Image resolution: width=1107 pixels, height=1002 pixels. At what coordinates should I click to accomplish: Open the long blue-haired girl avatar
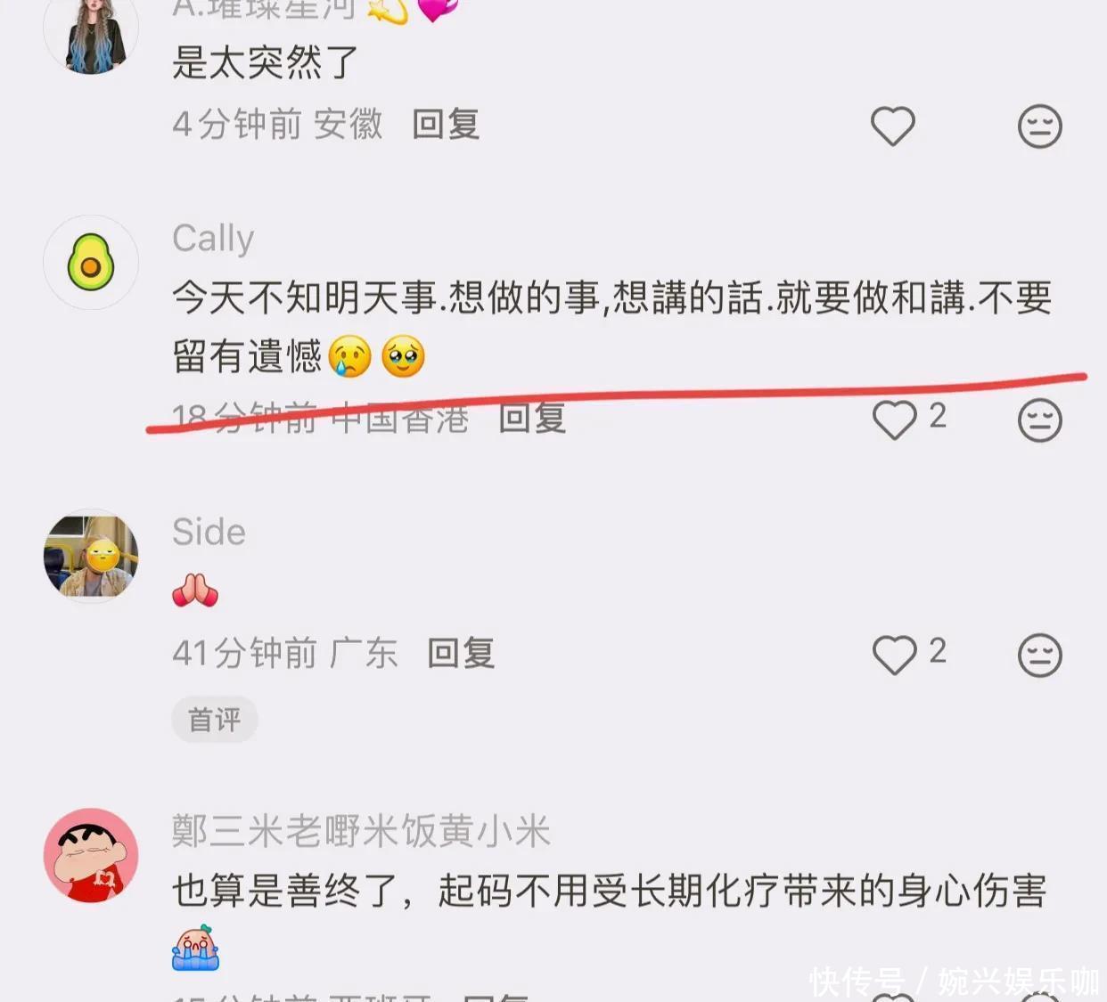(91, 34)
